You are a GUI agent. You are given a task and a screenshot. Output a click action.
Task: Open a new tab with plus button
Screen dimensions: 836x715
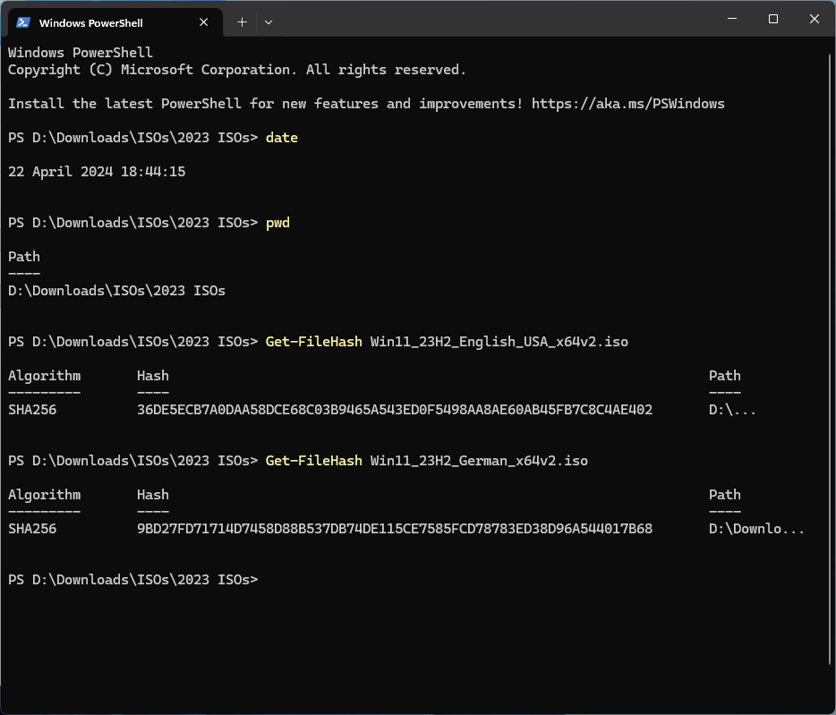pos(242,22)
